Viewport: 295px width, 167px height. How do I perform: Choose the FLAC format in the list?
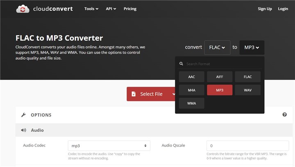(247, 77)
